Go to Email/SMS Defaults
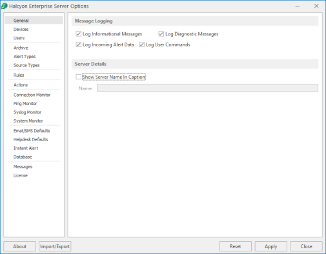The image size is (326, 254). click(x=32, y=131)
